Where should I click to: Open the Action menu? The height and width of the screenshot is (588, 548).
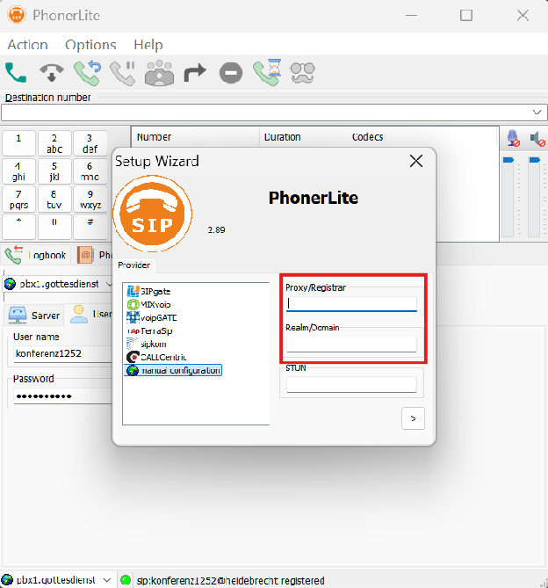28,45
